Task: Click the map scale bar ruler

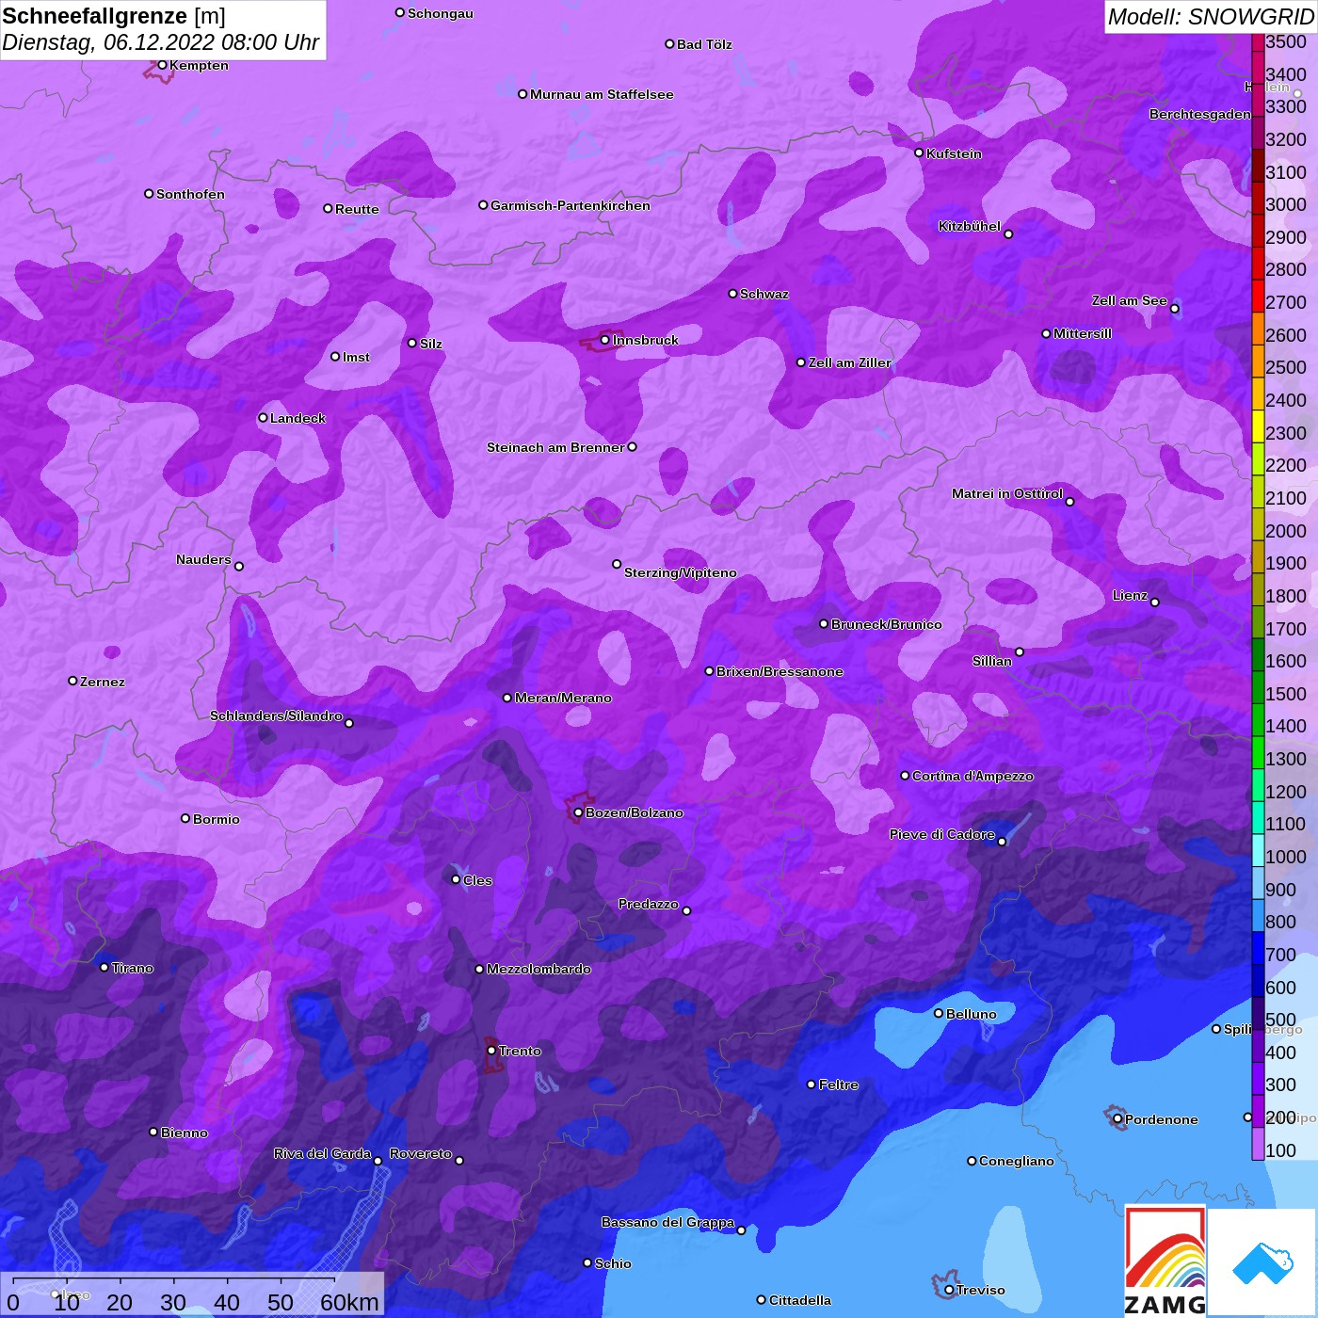Action: coord(174,1280)
